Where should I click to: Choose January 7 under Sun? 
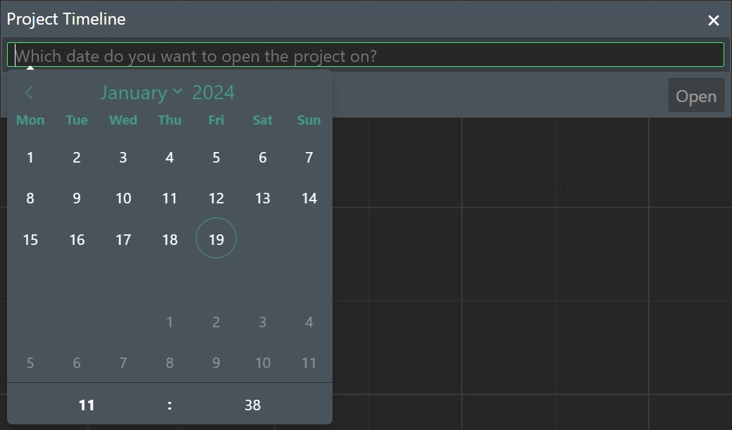(309, 158)
